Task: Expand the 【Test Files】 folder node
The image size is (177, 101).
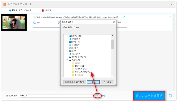Action: click(70, 66)
